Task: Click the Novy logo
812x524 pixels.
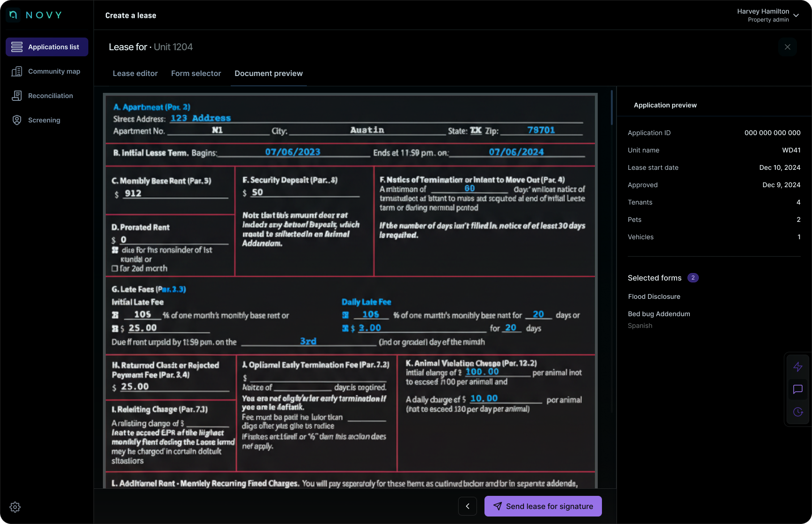Action: pyautogui.click(x=34, y=15)
